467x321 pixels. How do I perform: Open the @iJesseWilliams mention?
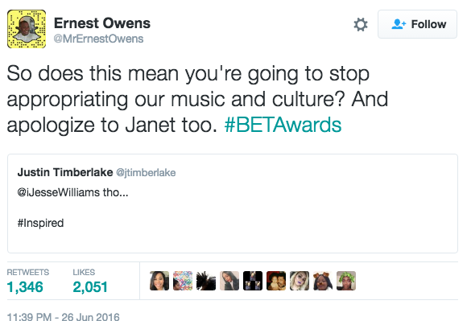coord(58,192)
